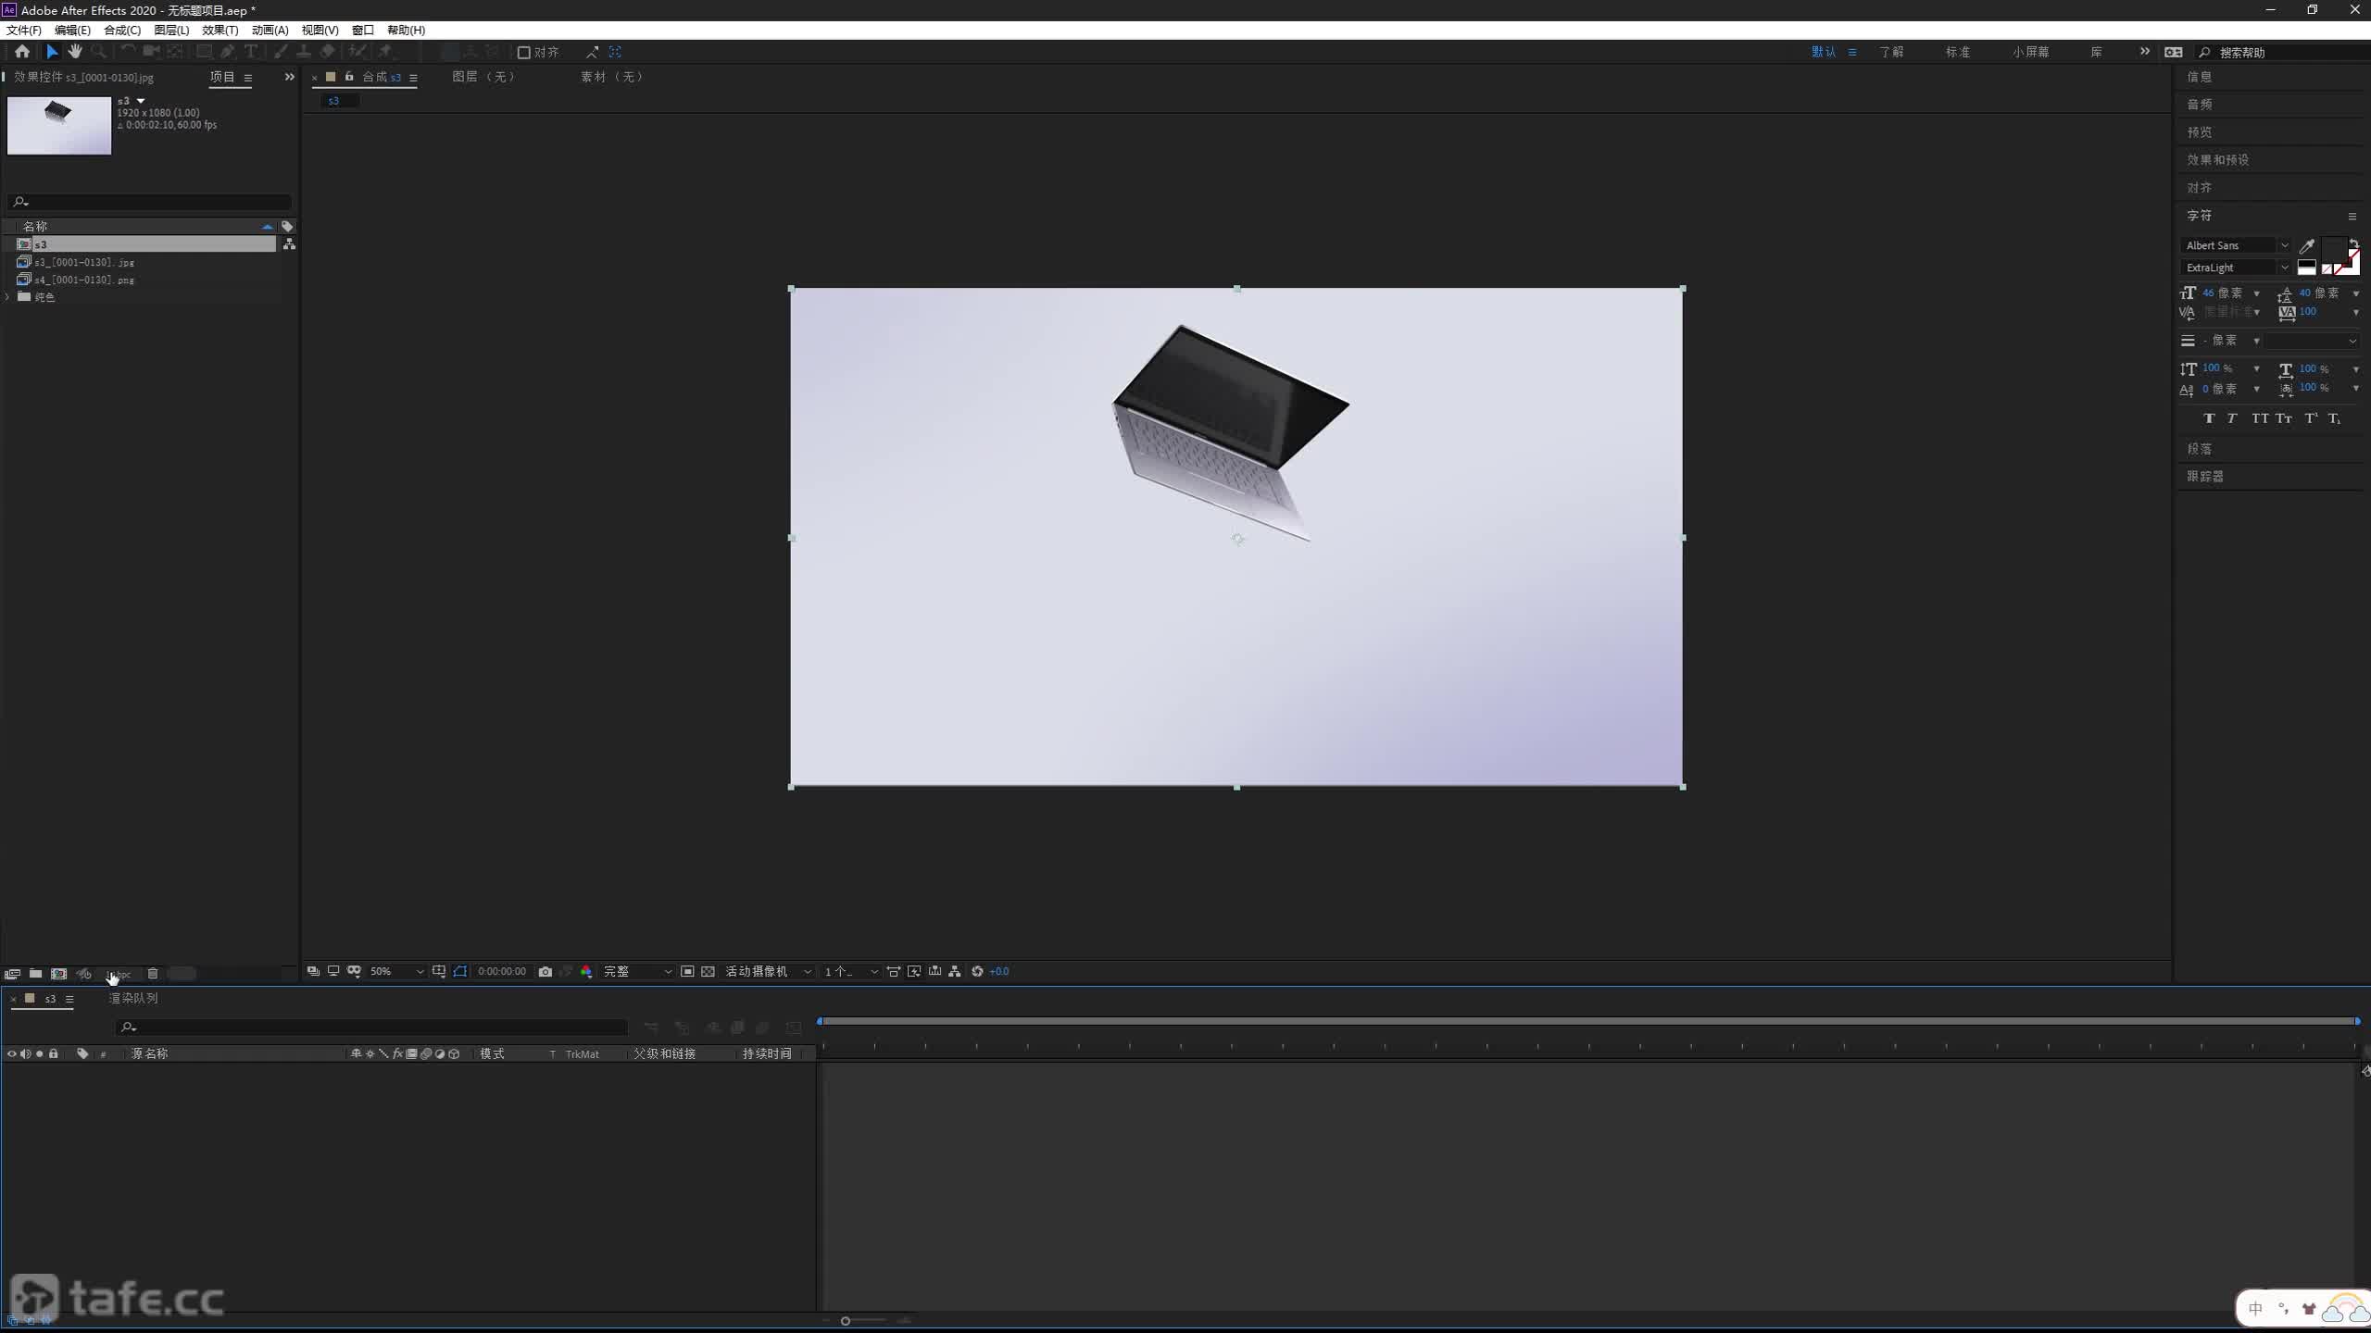2371x1333 pixels.
Task: Create a new composition from Project panel
Action: coord(59,974)
